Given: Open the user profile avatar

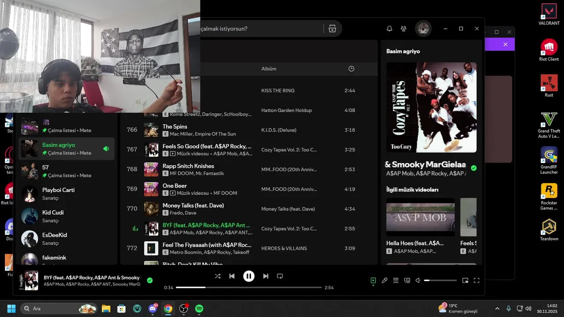Looking at the screenshot, I should (x=423, y=29).
